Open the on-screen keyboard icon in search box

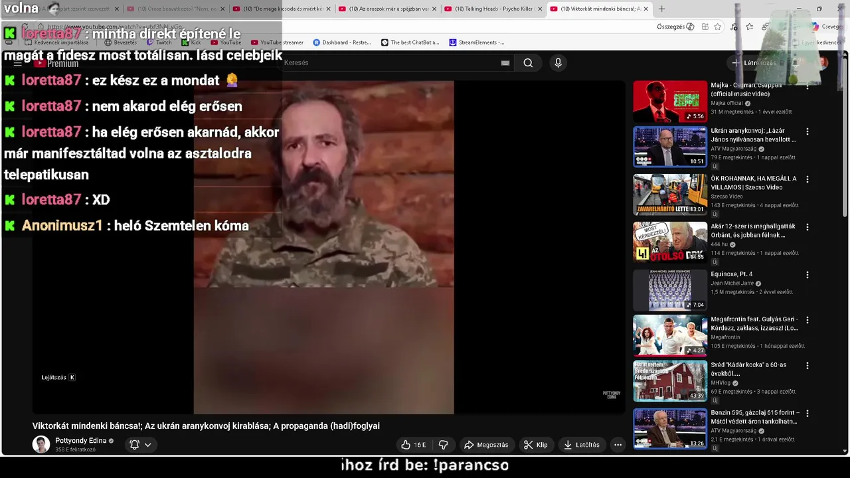coord(505,62)
